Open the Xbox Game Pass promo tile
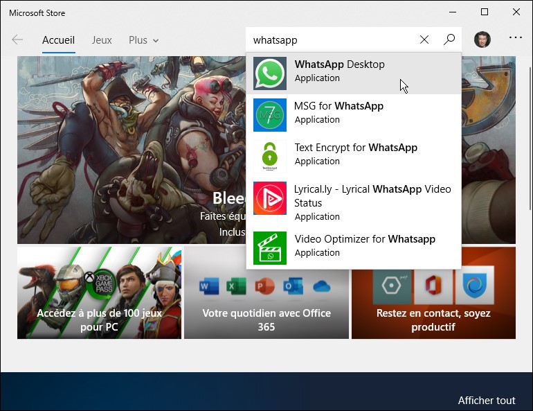Screen dimensions: 533x411 (x=99, y=292)
